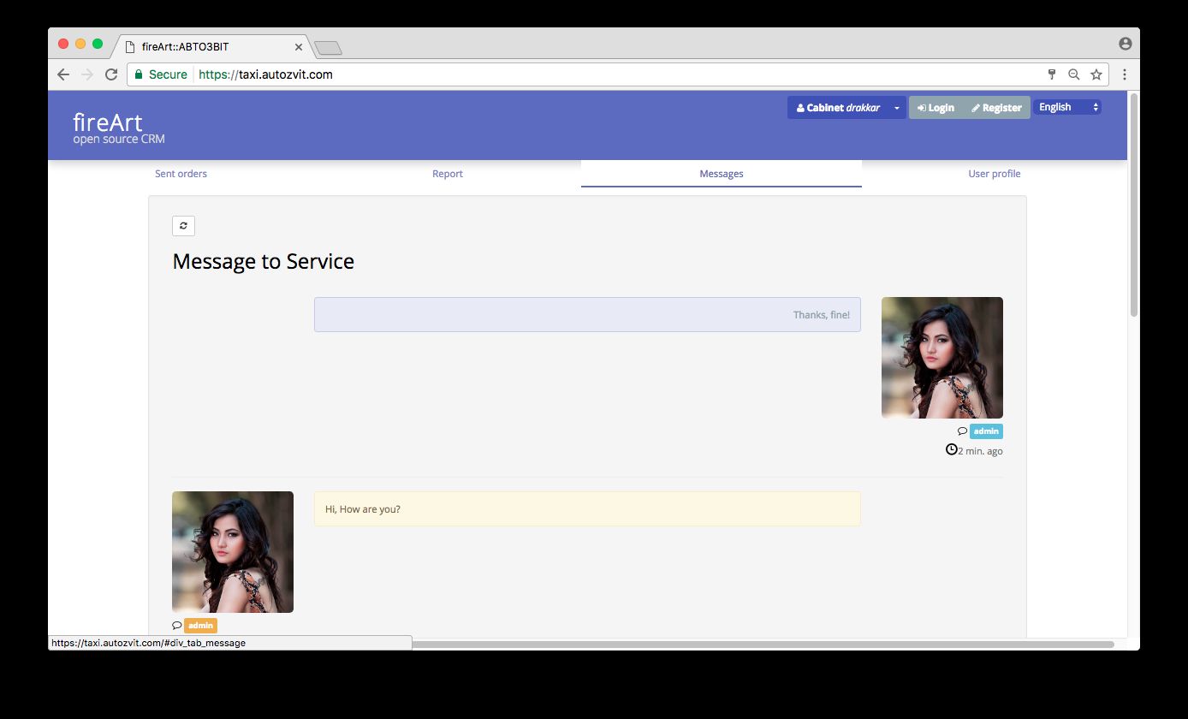Click the fireArt logo link

coord(108,122)
